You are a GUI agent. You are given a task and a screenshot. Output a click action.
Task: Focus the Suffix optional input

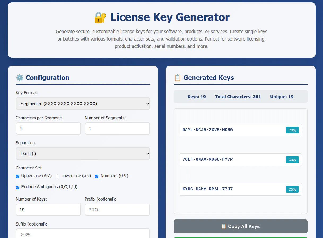(83, 233)
